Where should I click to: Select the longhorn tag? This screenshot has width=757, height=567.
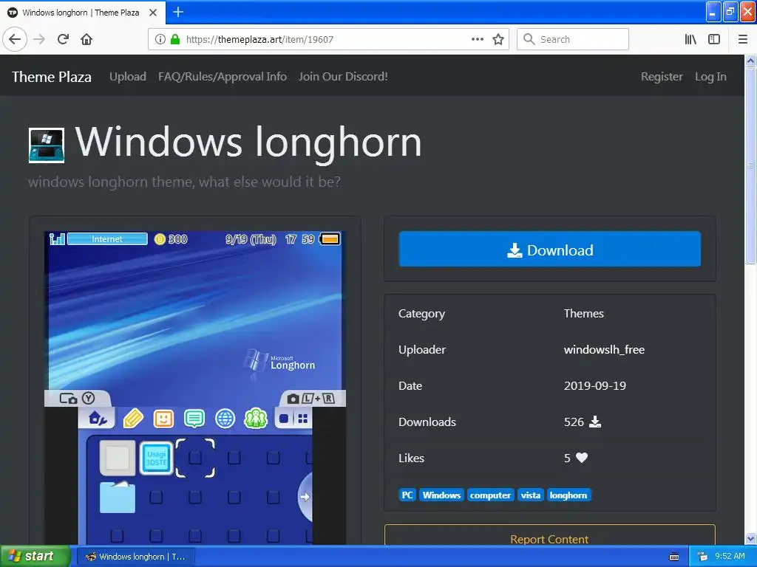pyautogui.click(x=568, y=495)
